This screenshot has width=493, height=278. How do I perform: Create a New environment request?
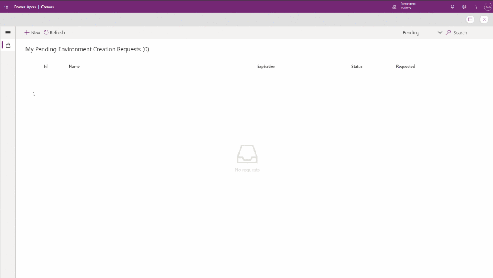(32, 33)
